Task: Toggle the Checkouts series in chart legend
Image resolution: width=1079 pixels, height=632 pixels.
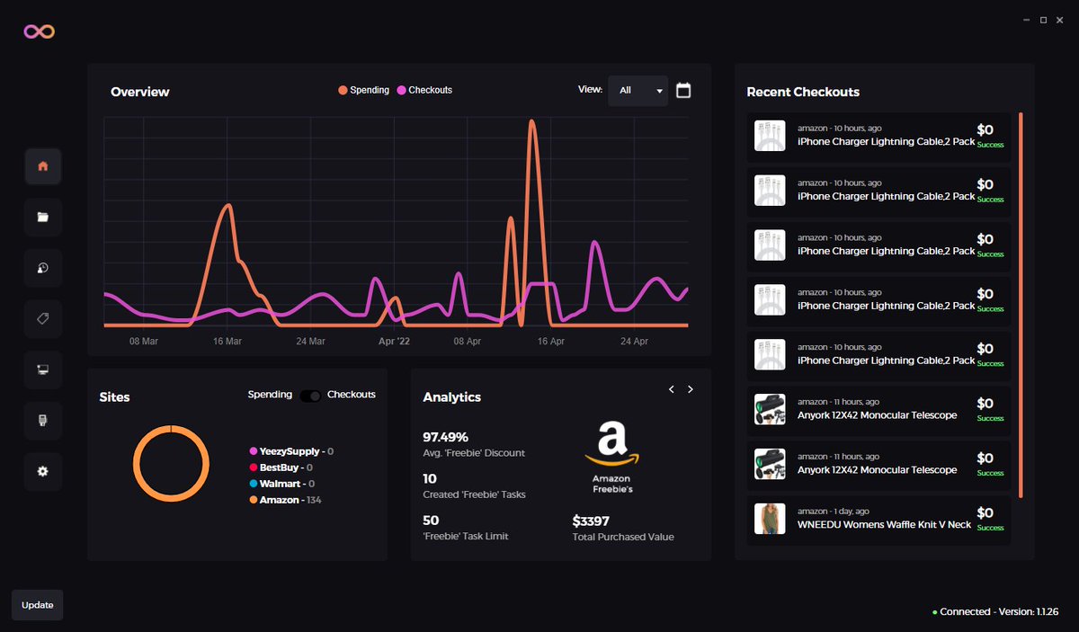Action: (x=424, y=90)
